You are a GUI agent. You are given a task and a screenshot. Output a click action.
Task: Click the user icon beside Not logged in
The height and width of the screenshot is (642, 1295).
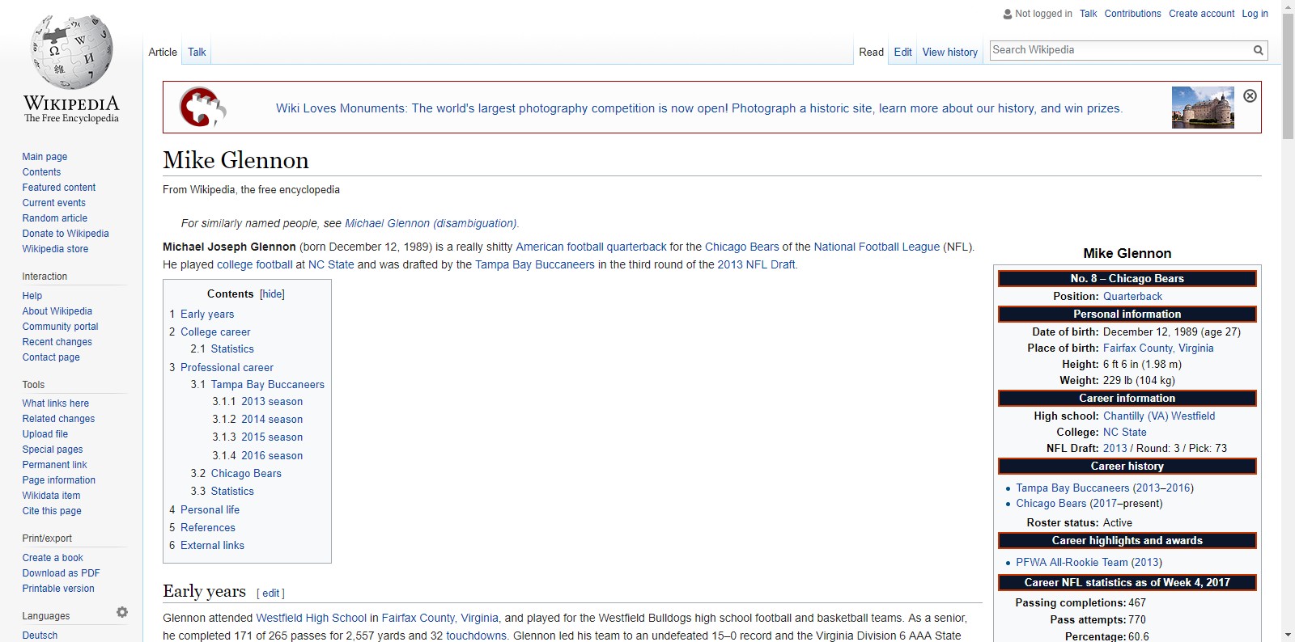pos(1007,14)
